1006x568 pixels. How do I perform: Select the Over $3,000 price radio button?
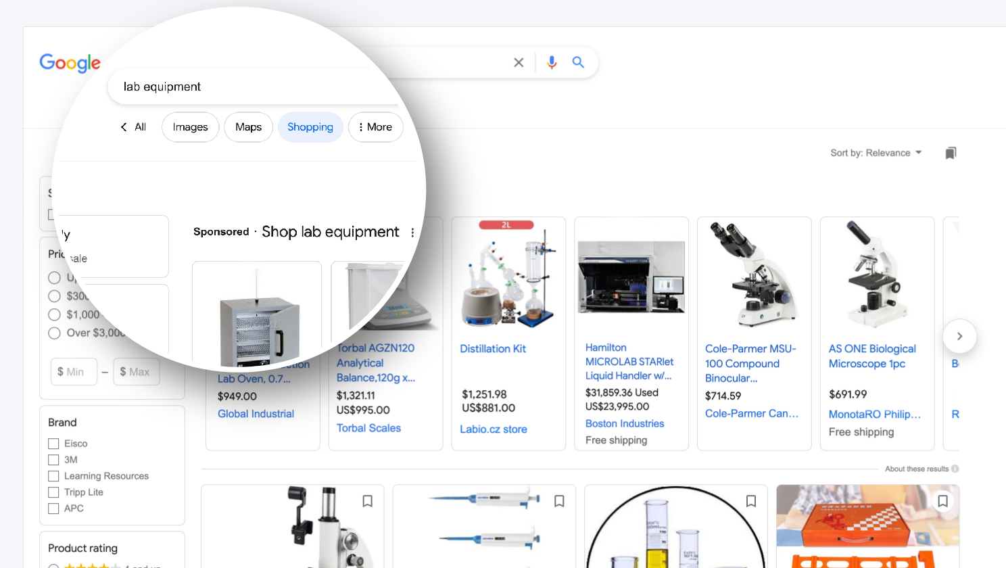(x=54, y=333)
